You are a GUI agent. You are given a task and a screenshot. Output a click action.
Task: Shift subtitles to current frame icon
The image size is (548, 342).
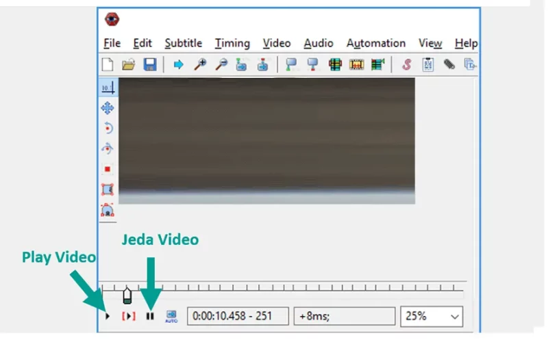click(x=378, y=64)
